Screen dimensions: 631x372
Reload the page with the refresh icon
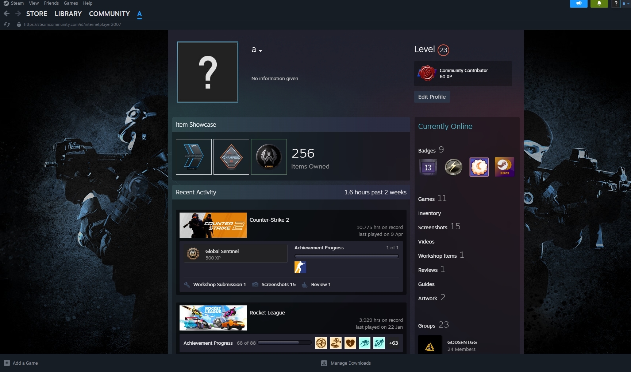(x=7, y=24)
